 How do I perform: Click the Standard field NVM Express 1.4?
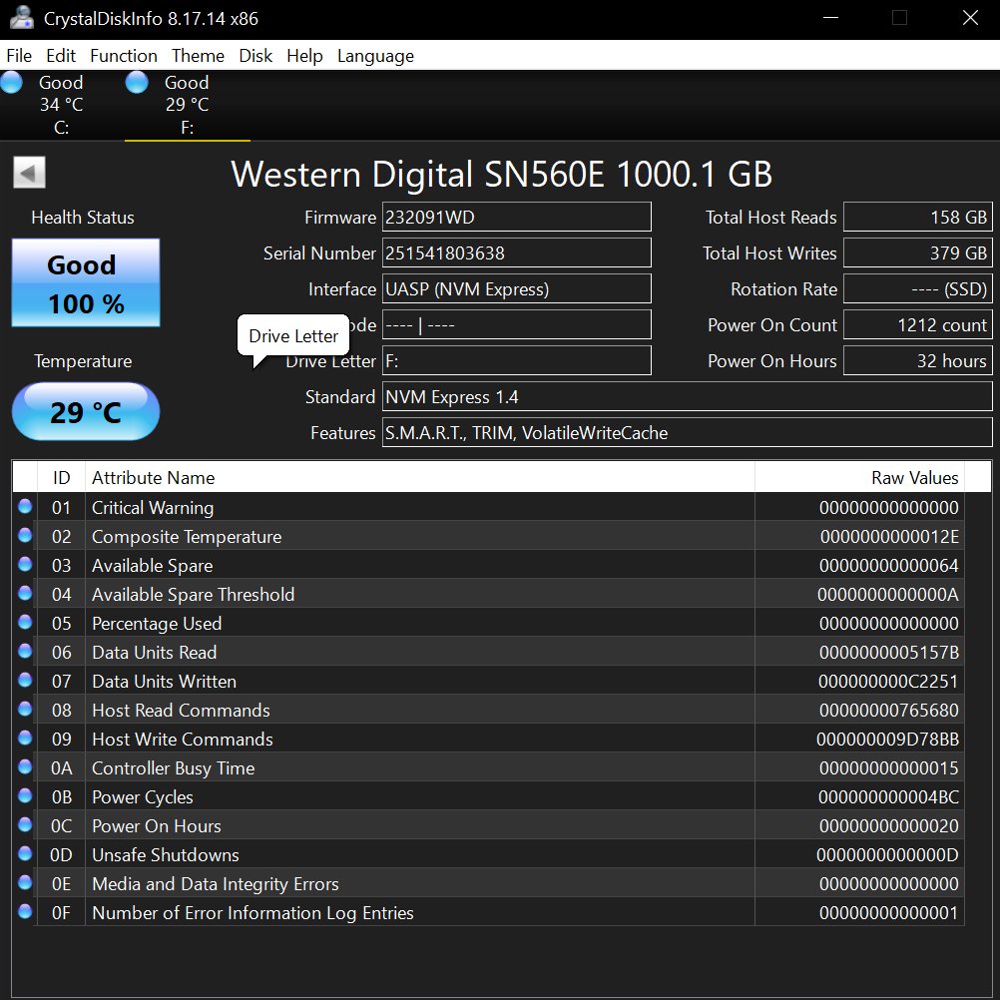[688, 396]
